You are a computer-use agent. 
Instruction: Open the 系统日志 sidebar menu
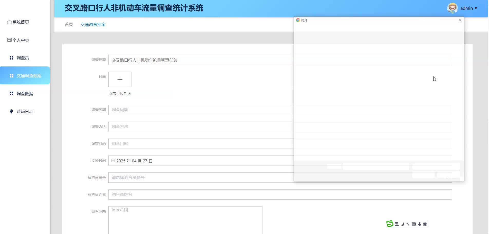coord(25,111)
